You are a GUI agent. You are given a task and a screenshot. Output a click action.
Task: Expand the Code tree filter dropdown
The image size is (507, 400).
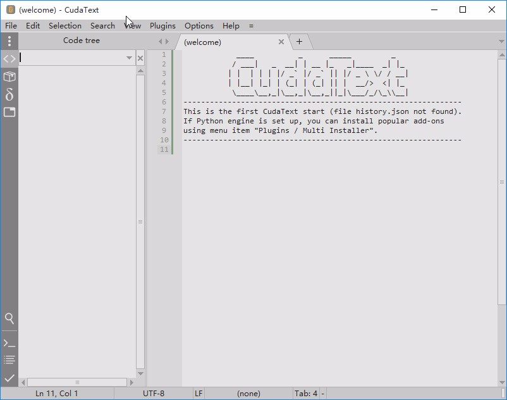click(129, 58)
